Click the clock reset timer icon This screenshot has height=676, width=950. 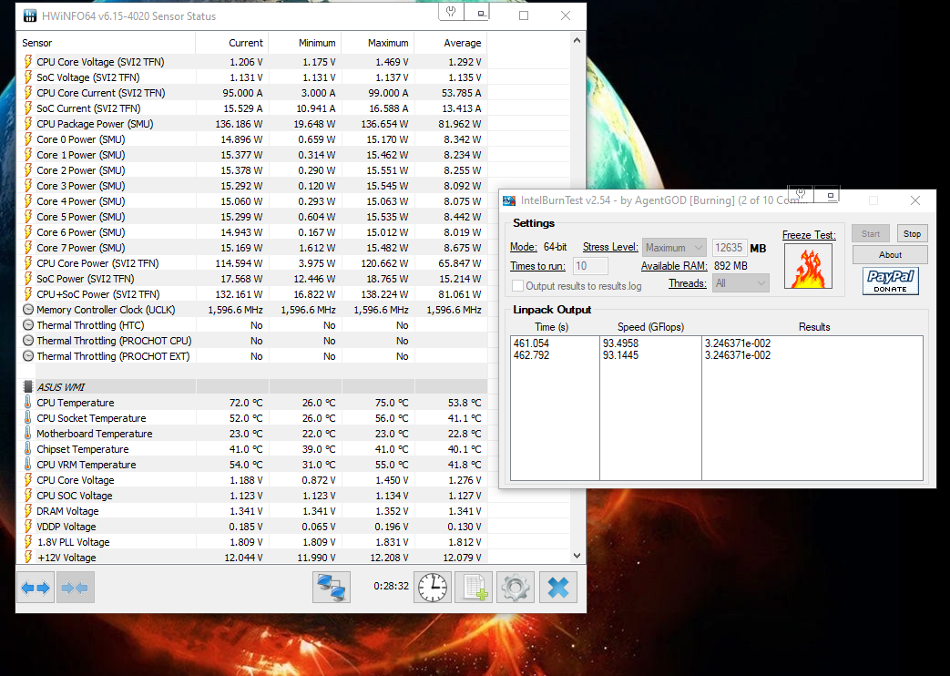click(433, 589)
